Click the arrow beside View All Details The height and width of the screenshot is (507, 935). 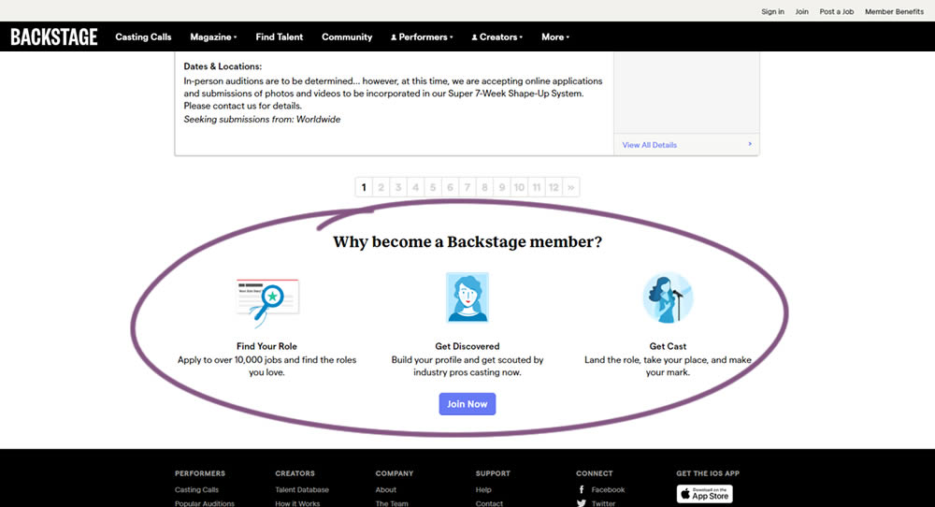click(750, 145)
